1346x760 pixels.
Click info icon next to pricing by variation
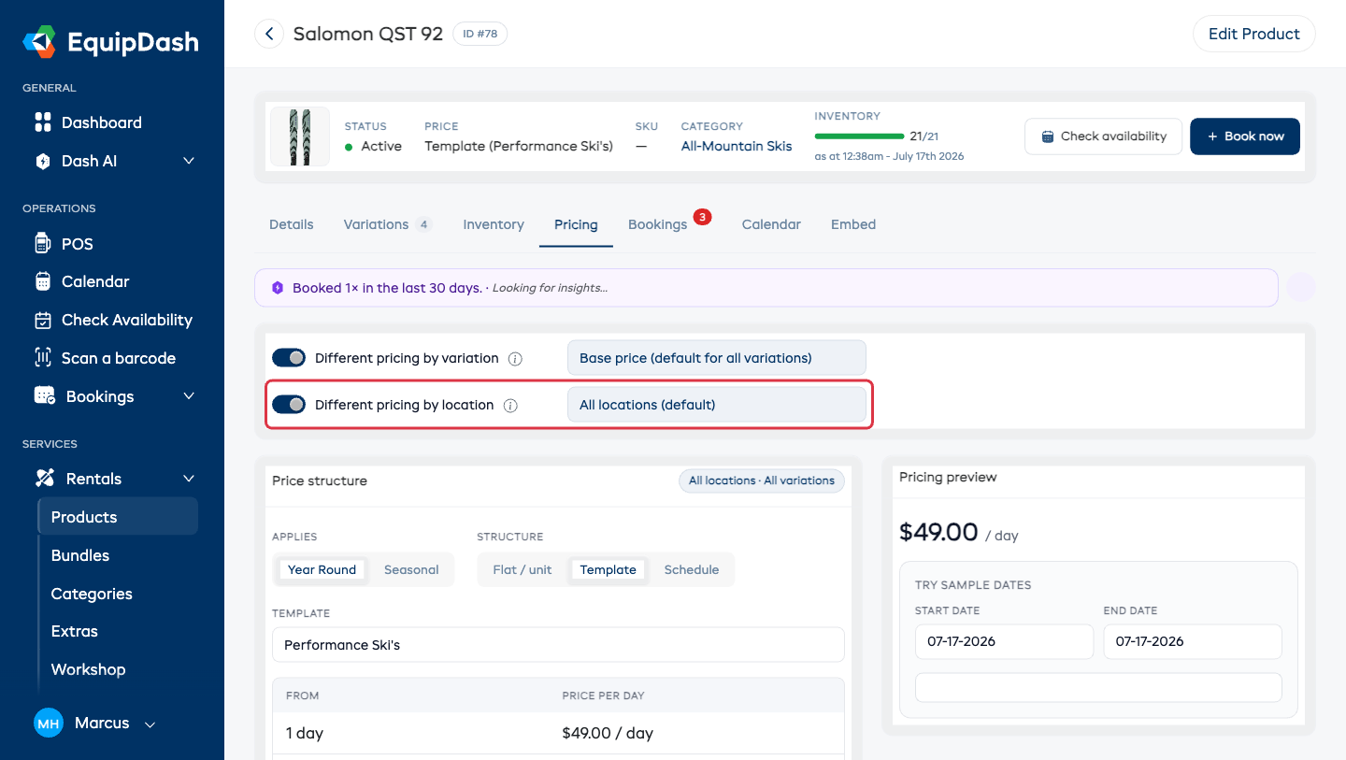[515, 358]
